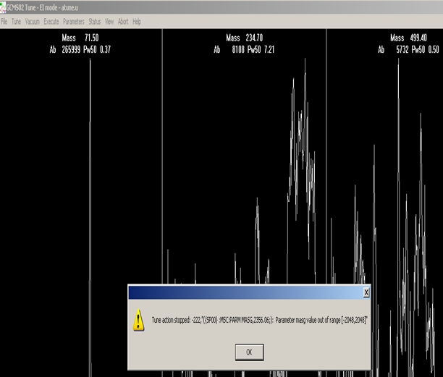Viewport: 443px width, 377px height.
Task: Click the Mass 71.50 label
Action: pos(80,38)
